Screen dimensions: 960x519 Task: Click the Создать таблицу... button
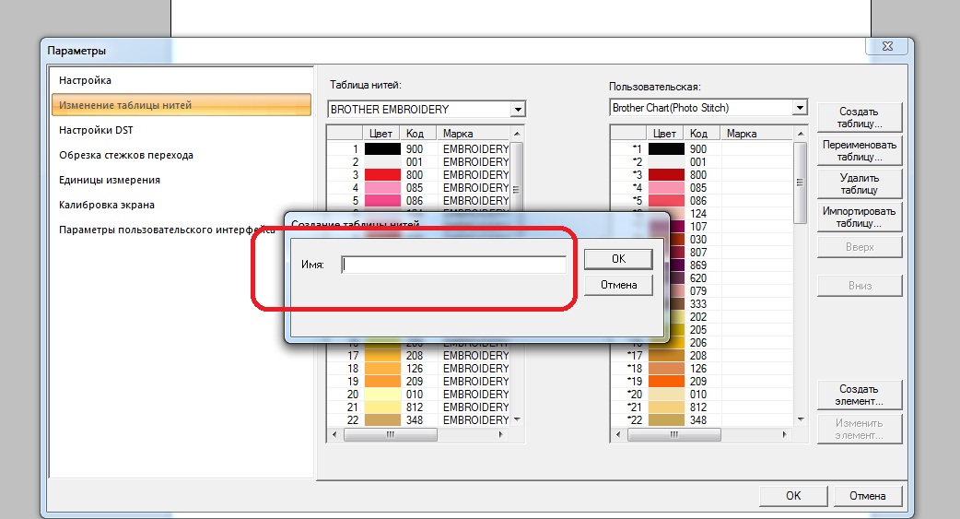pos(859,117)
